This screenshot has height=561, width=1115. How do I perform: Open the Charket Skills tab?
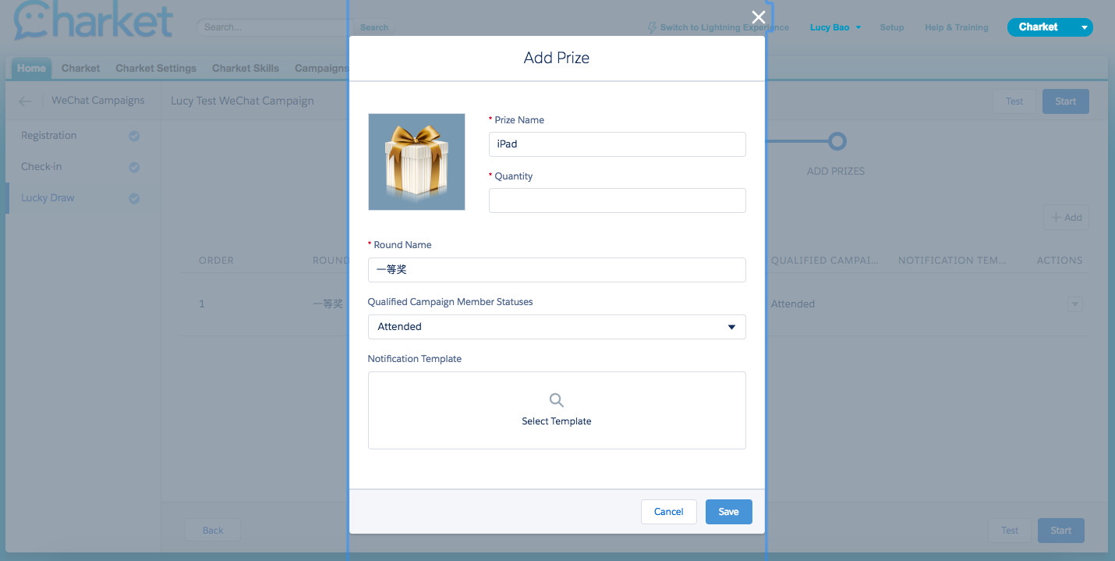[x=245, y=68]
